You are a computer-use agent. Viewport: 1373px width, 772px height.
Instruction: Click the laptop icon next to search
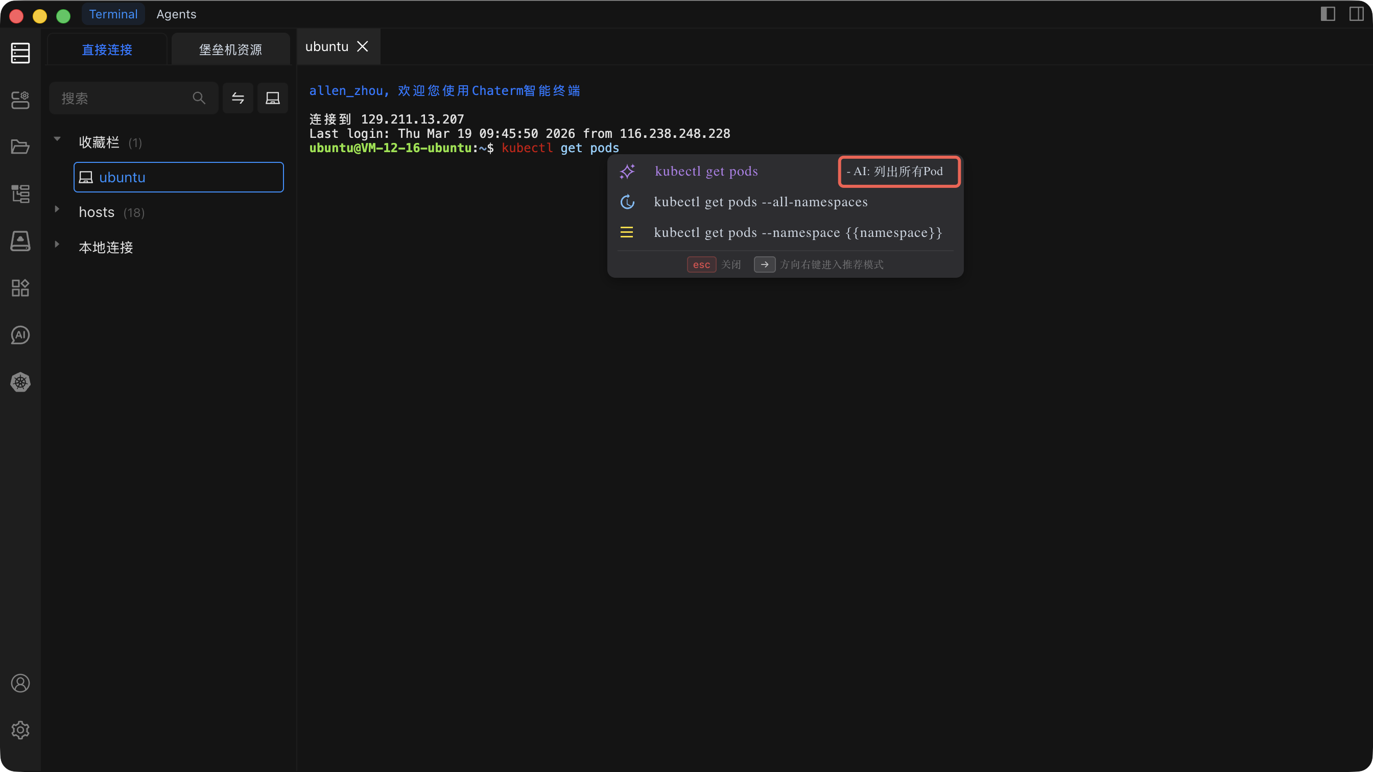coord(272,98)
